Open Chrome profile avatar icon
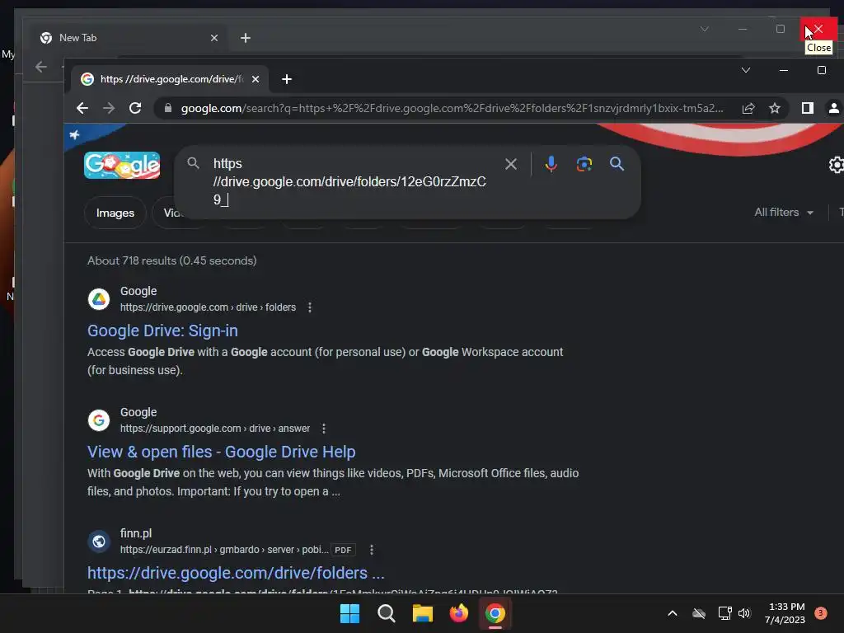Viewport: 844px width, 633px height. click(834, 108)
